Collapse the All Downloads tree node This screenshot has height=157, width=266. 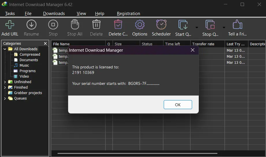[x=5, y=49]
